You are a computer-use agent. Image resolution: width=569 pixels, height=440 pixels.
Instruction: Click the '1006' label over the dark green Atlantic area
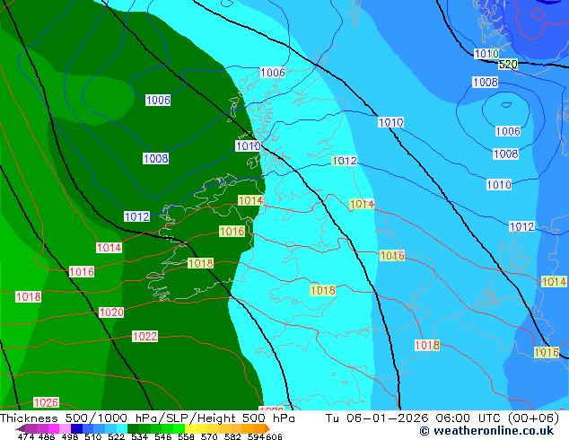[158, 100]
